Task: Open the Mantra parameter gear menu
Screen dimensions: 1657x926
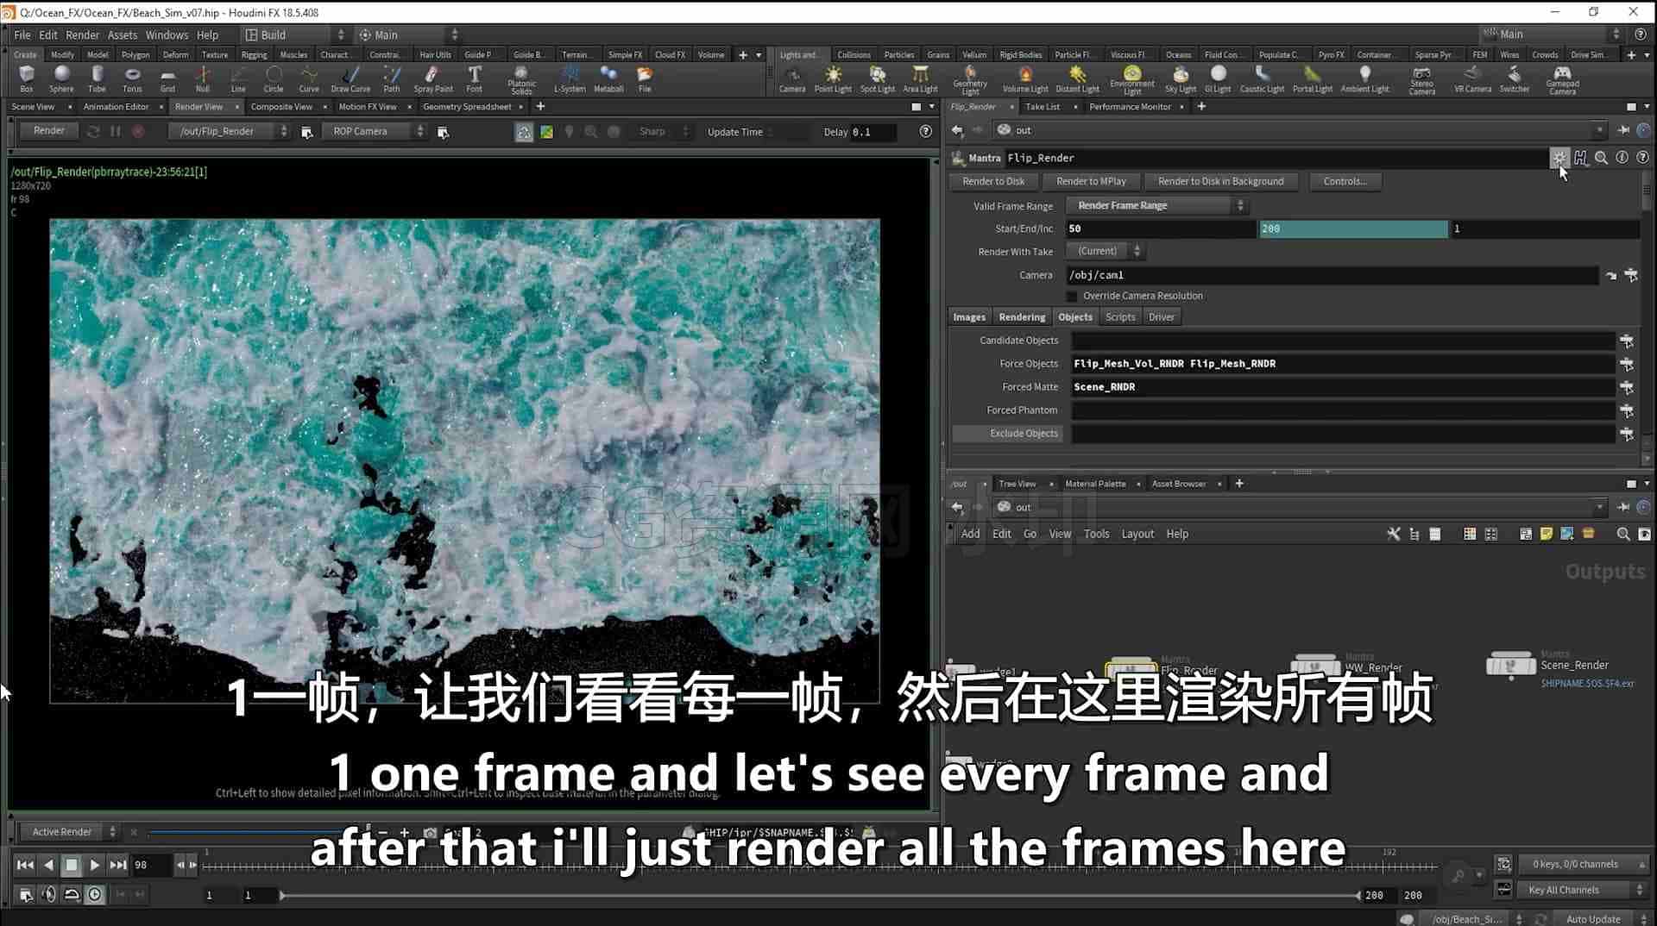Action: (1559, 158)
